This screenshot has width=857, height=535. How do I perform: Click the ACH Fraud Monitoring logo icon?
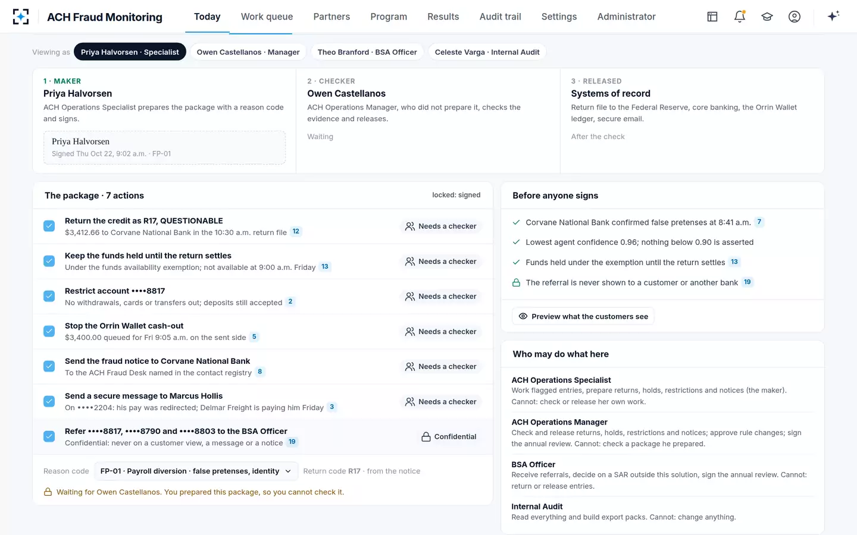[21, 17]
